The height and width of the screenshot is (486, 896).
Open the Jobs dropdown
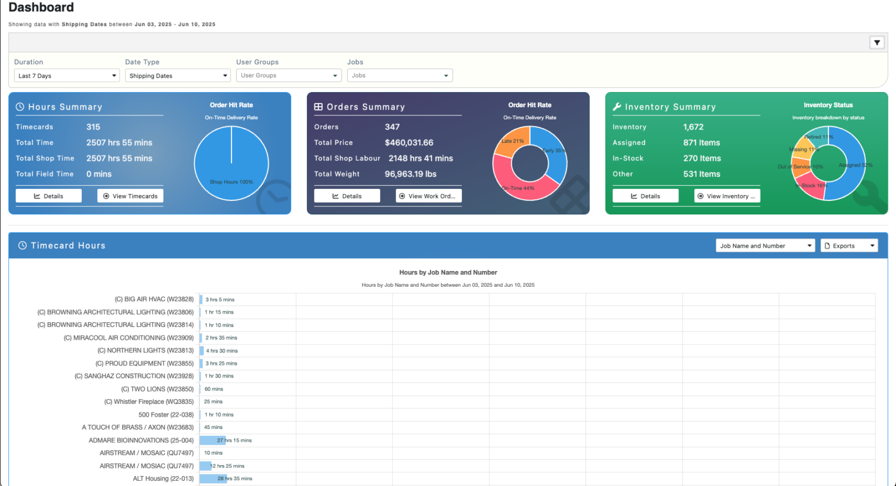[400, 75]
